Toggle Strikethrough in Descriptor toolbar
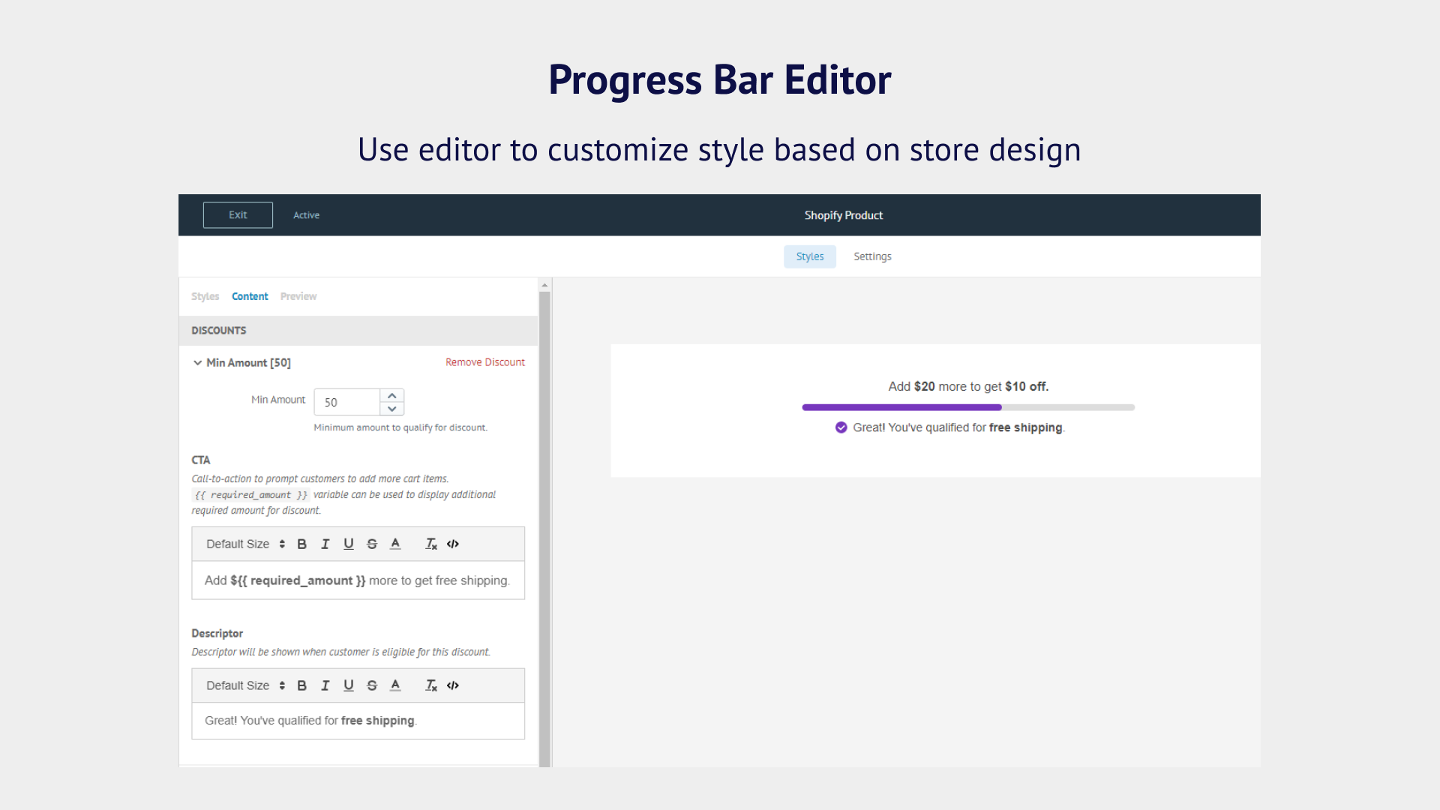 click(x=372, y=685)
